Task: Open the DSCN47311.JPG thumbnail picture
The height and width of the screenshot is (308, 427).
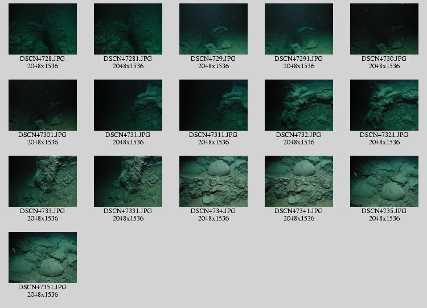Action: 213,105
